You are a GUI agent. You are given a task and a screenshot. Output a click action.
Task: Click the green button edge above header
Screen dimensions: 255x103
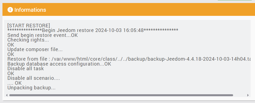pyautogui.click(x=235, y=0)
